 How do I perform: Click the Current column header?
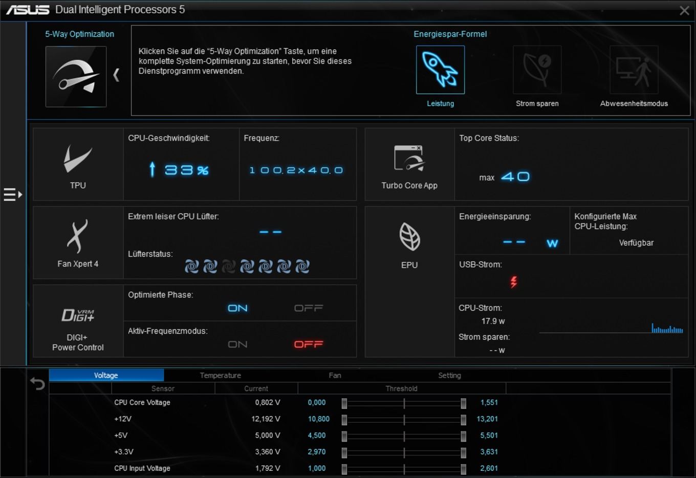[x=256, y=388]
